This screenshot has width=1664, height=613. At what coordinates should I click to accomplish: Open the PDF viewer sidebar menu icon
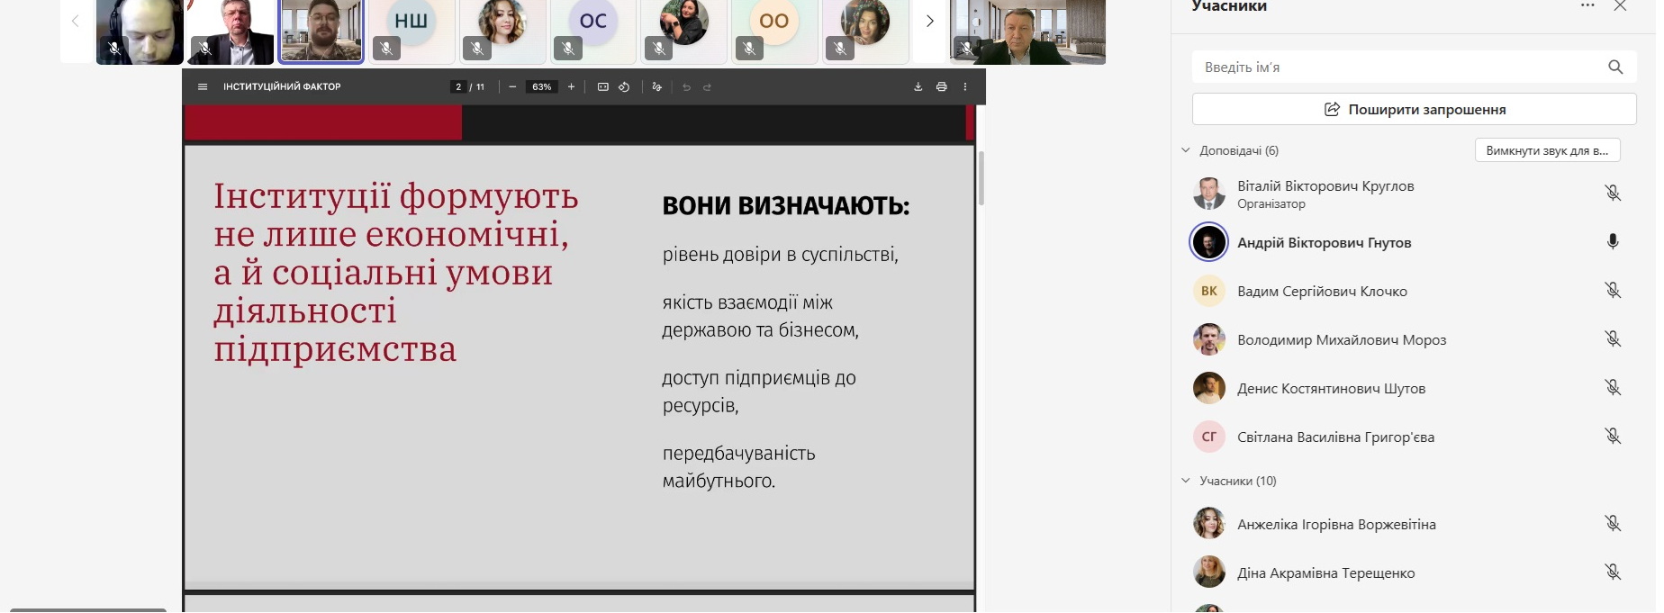pos(203,87)
